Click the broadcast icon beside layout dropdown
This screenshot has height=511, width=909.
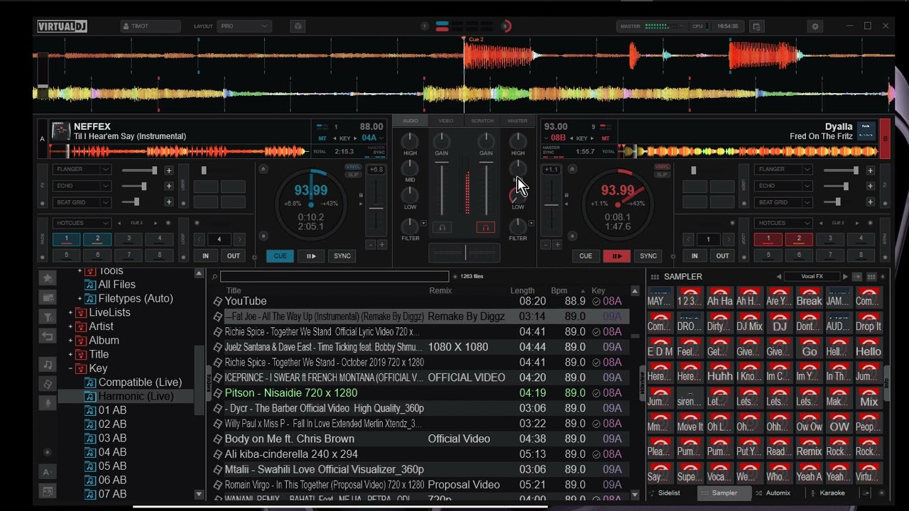pos(298,26)
